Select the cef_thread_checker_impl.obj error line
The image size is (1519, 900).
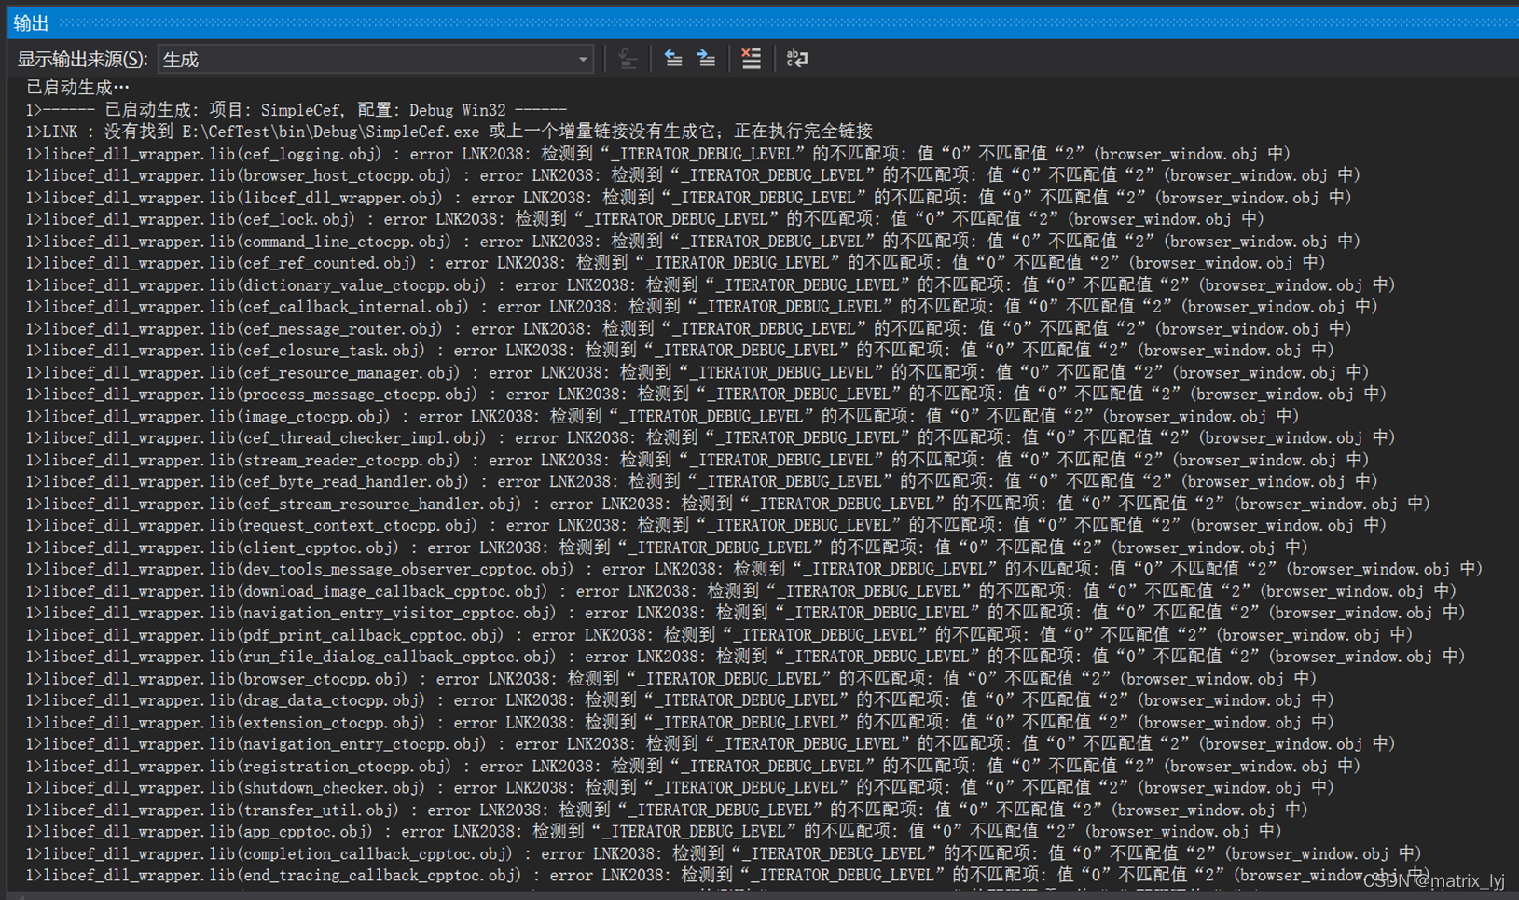point(711,438)
